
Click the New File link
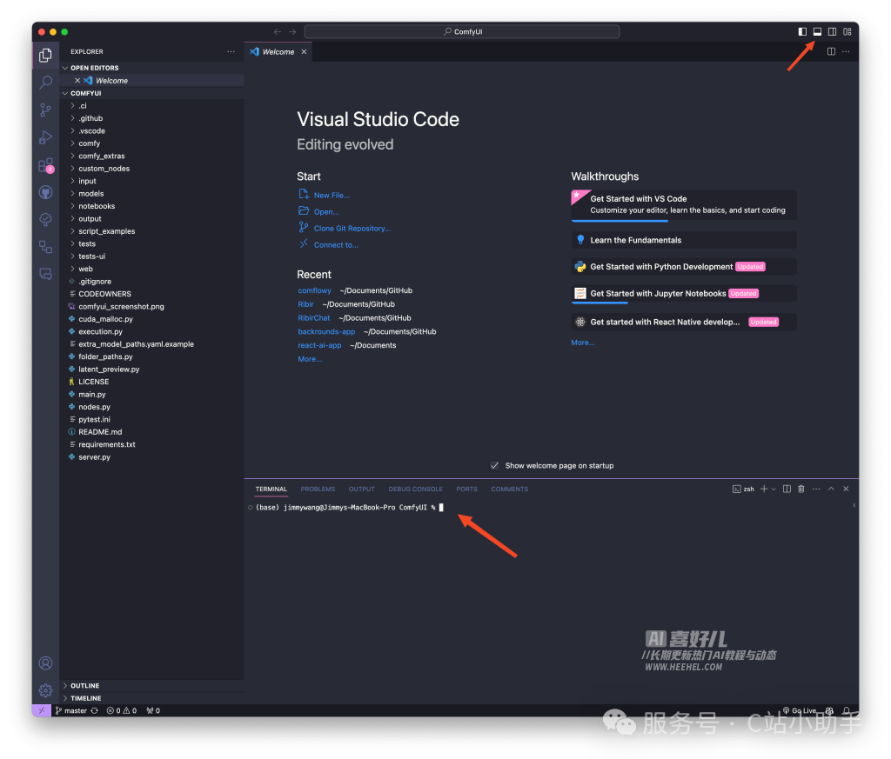(332, 196)
